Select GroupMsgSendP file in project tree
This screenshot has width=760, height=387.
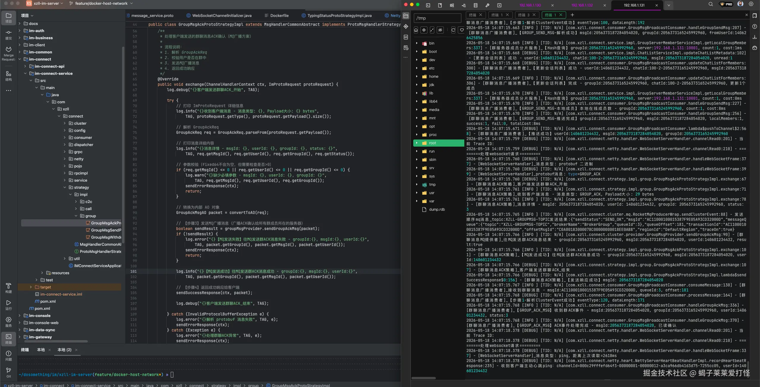[x=104, y=230]
